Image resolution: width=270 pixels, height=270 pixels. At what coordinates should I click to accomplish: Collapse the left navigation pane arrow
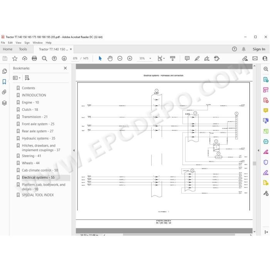74,150
